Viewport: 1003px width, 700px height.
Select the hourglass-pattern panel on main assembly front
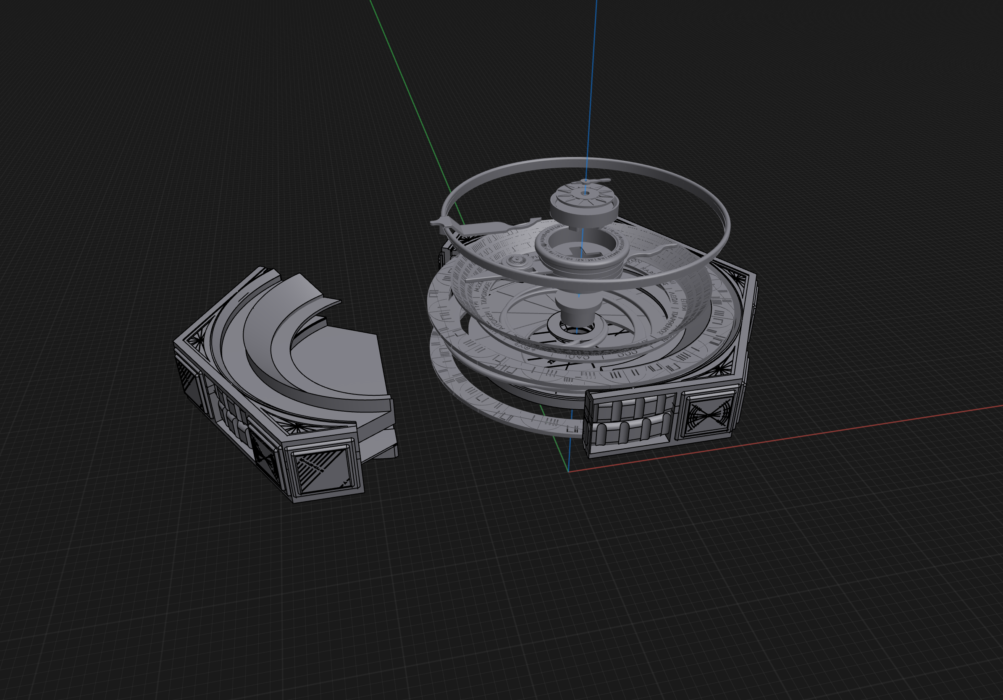point(707,415)
